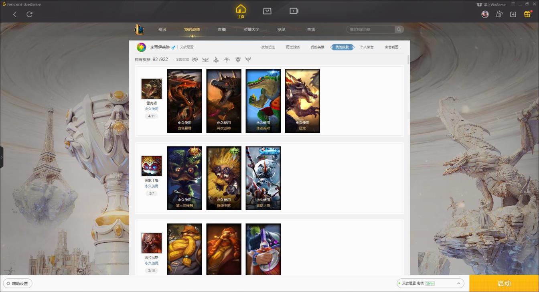
Task: Click the 黑默丁格 champion portrait
Action: tap(152, 166)
